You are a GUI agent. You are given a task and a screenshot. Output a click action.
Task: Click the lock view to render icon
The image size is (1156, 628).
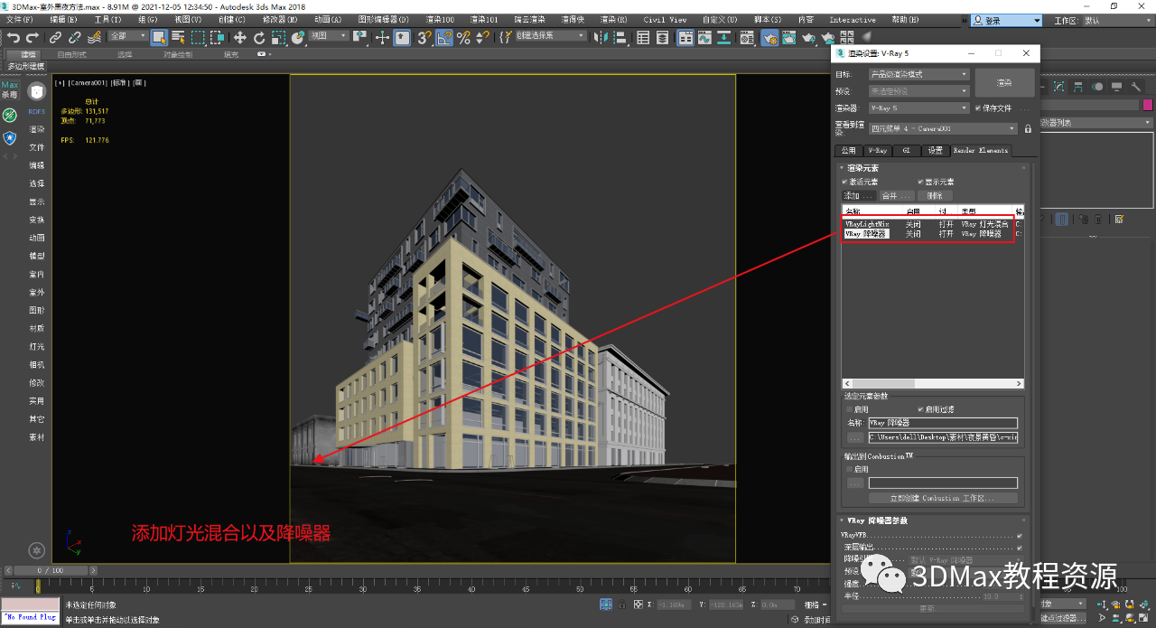[1028, 129]
